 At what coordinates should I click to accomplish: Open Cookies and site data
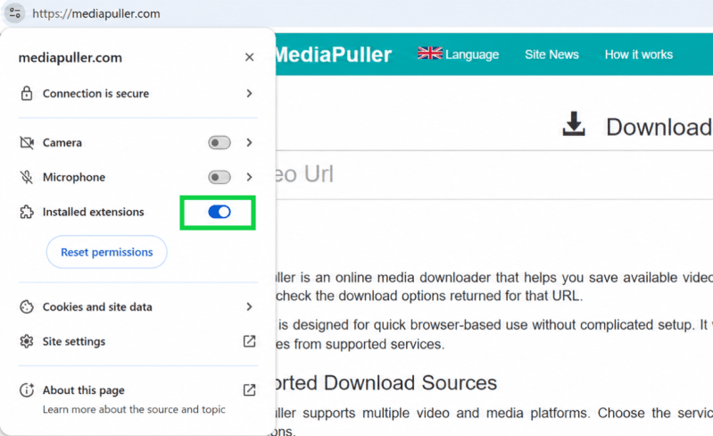click(x=137, y=306)
